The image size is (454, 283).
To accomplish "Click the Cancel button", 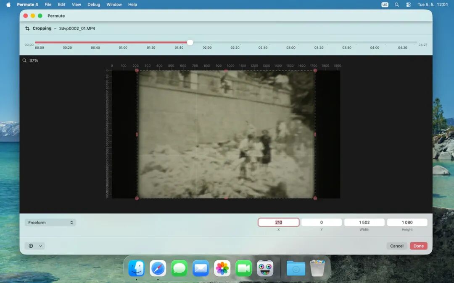I will [397, 246].
